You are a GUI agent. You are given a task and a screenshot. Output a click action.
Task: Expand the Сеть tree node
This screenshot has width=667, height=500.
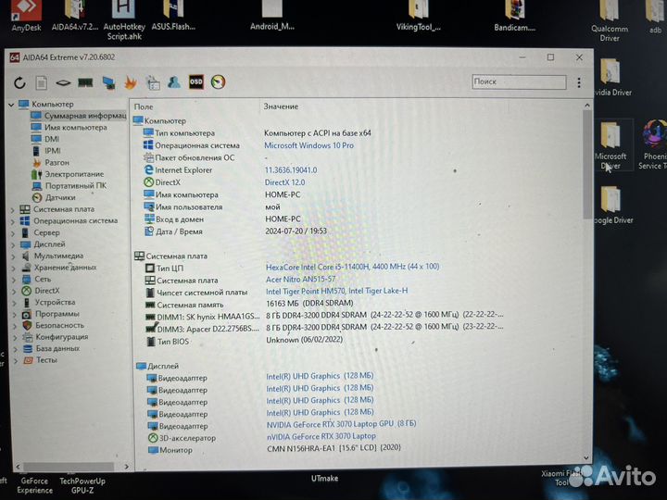click(14, 280)
